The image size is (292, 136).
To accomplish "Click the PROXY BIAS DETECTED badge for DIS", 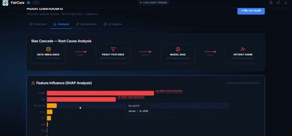I will [131, 97].
